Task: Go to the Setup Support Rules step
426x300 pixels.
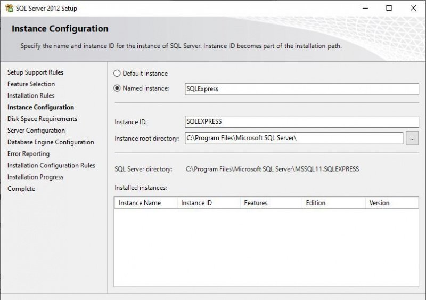Action: pos(35,72)
